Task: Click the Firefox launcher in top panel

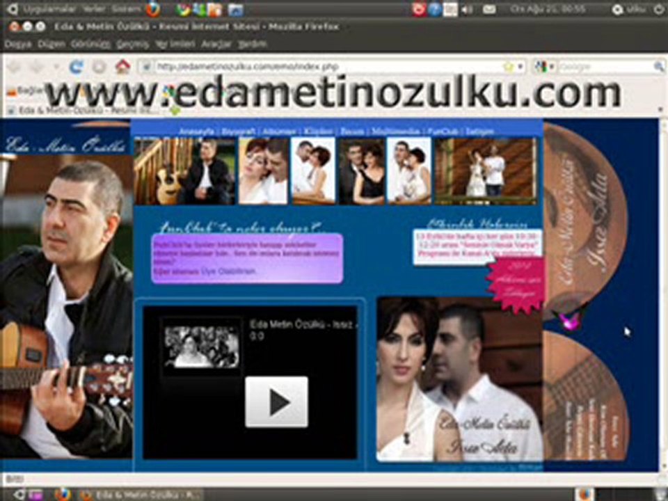Action: [x=153, y=8]
